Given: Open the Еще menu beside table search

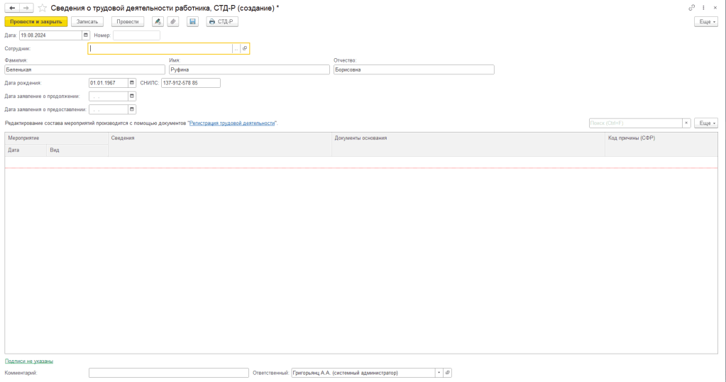Looking at the screenshot, I should point(705,123).
